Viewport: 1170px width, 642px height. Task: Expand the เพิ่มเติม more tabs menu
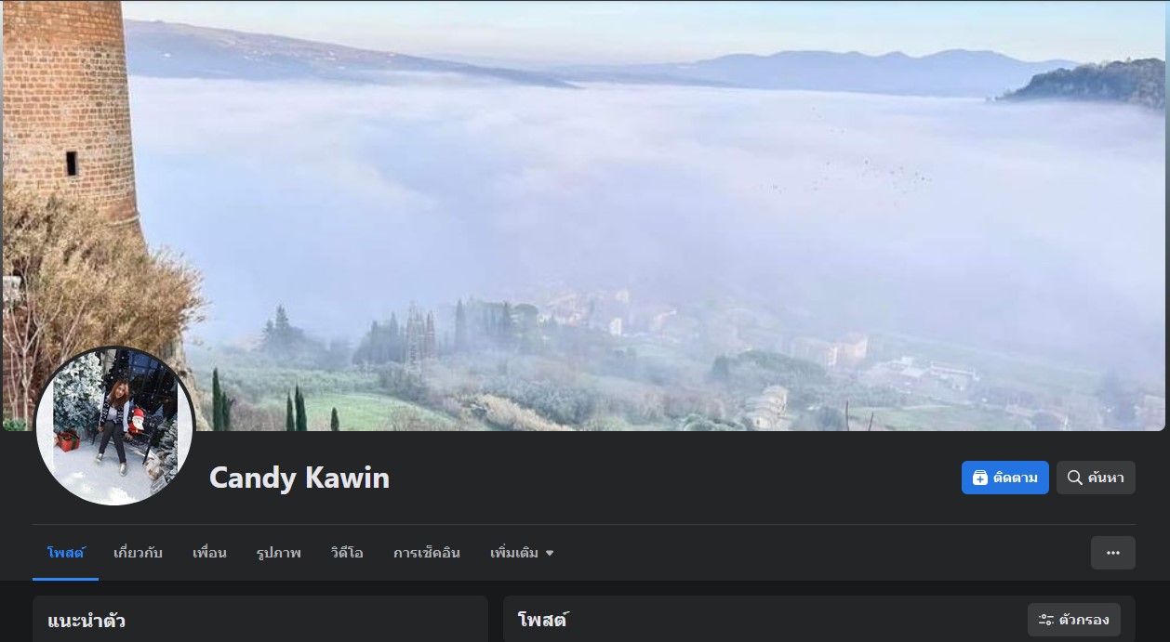(522, 553)
